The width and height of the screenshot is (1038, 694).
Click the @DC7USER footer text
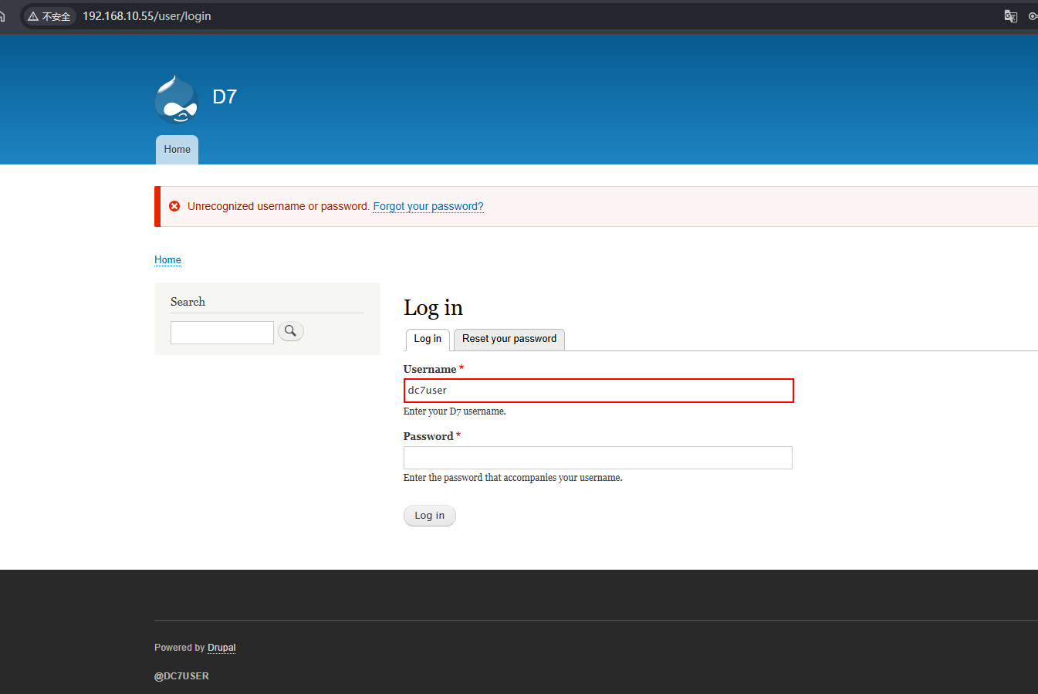[x=181, y=676]
